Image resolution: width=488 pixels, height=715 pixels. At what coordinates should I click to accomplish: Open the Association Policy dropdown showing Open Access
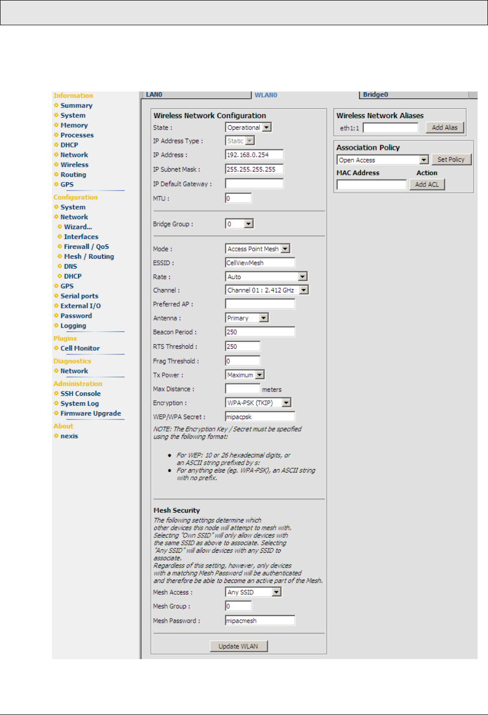pyautogui.click(x=383, y=160)
